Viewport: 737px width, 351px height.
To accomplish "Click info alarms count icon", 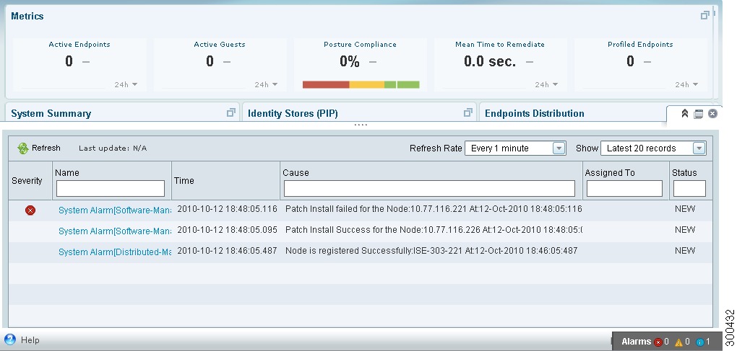I will pyautogui.click(x=700, y=342).
